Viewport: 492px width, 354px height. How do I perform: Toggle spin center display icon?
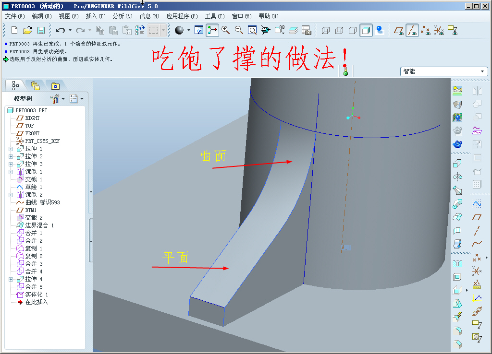(x=212, y=30)
